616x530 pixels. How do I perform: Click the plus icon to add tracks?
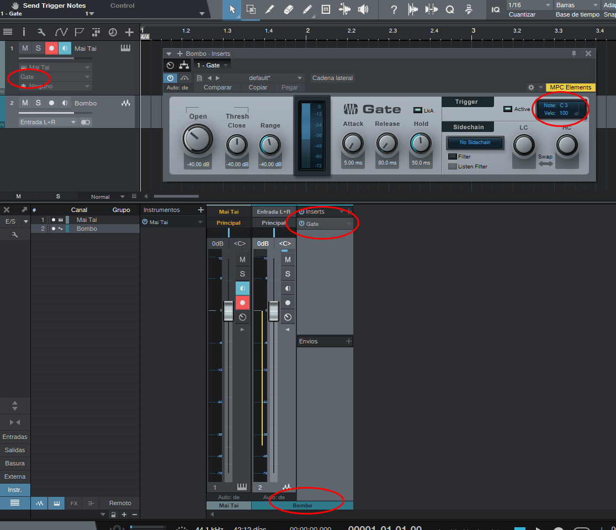pyautogui.click(x=129, y=32)
